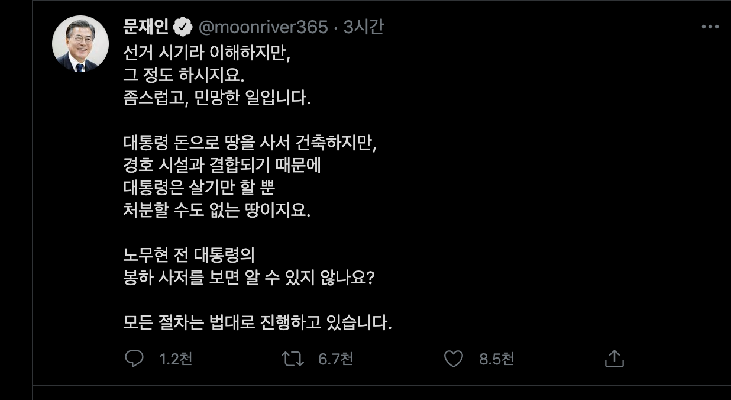Click the 3시간 timestamp
The image size is (731, 400).
363,27
